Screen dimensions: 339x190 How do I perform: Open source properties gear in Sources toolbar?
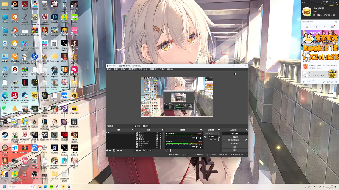tap(144, 150)
